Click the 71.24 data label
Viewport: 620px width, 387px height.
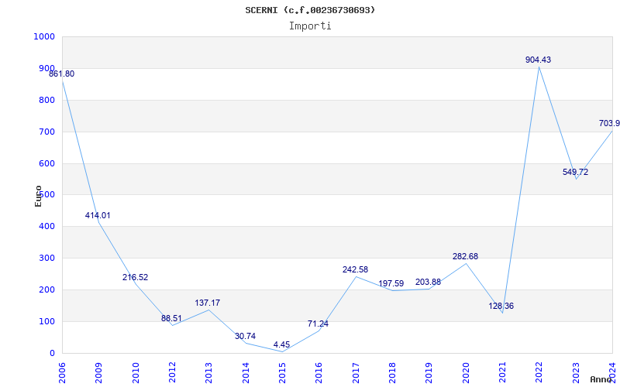pos(318,324)
